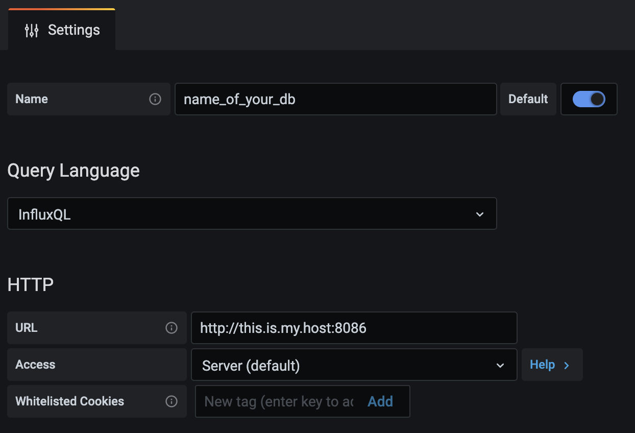Click the Default label next to the toggle

pyautogui.click(x=528, y=99)
